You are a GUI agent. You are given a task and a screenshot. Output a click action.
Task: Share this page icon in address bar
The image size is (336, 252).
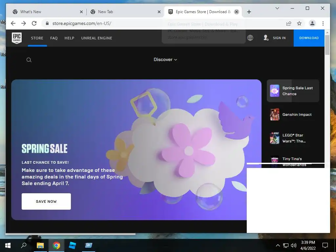pos(289,23)
